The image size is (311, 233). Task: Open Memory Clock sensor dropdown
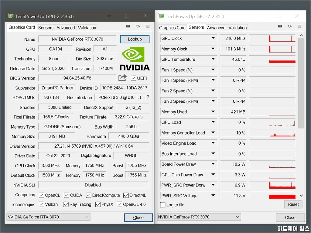[x=213, y=49]
